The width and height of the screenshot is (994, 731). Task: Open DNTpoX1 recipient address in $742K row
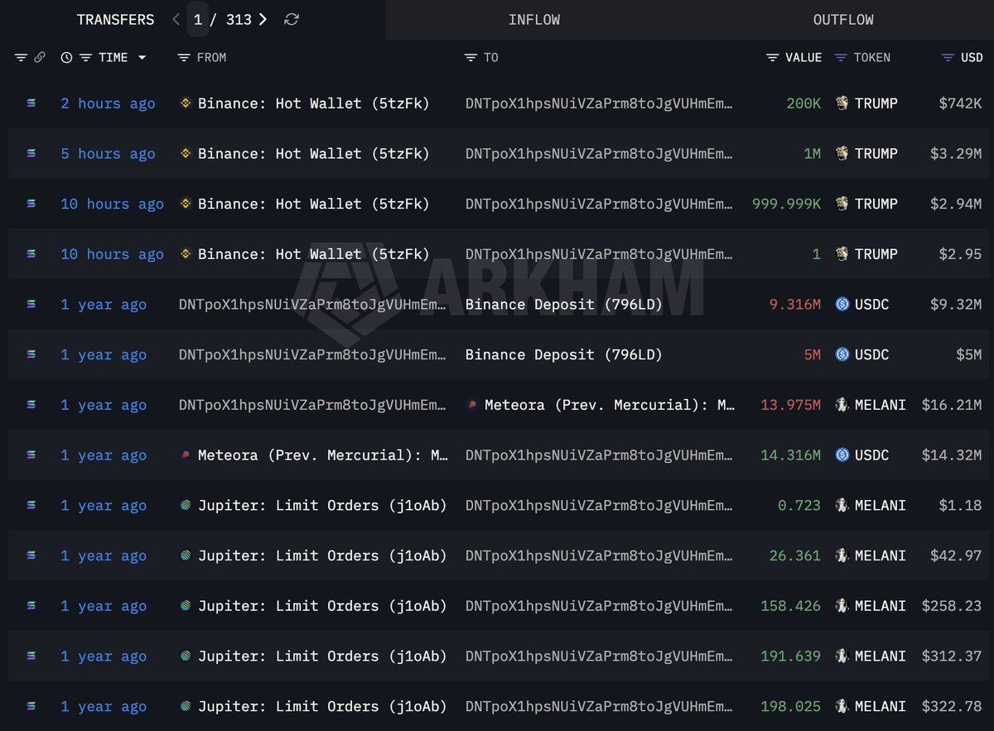point(600,103)
